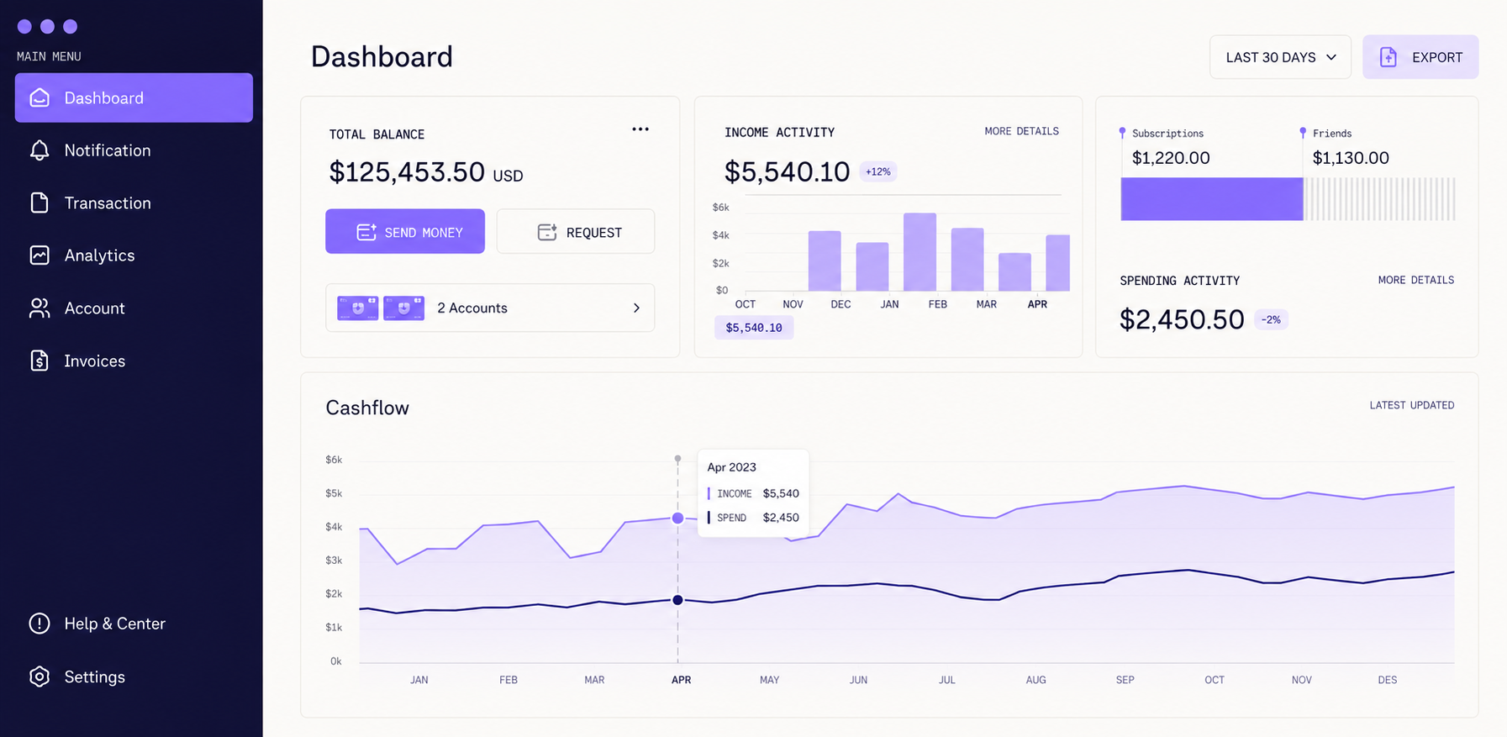1507x737 pixels.
Task: Open Settings gear icon in sidebar
Action: [40, 676]
